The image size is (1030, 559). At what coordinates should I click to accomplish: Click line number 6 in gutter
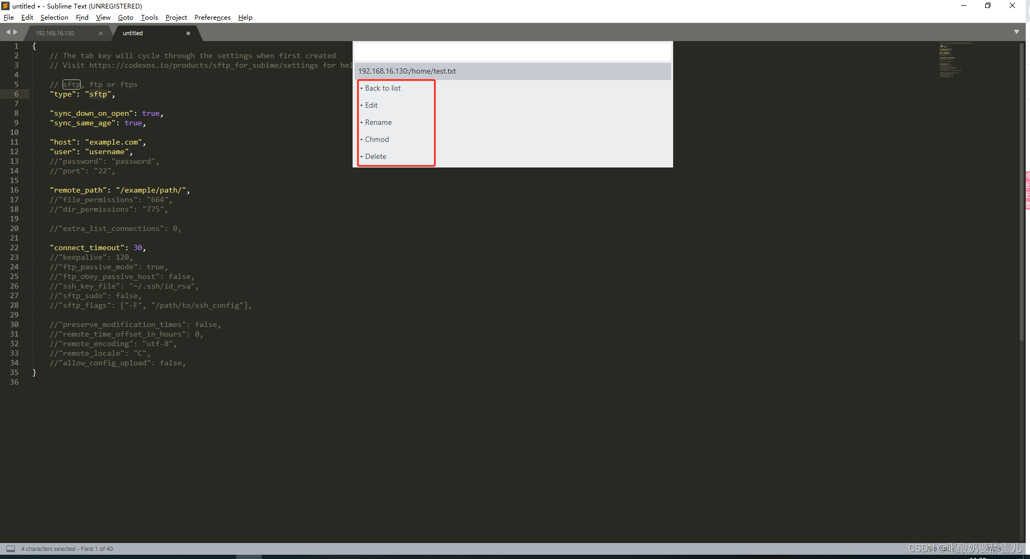click(16, 94)
